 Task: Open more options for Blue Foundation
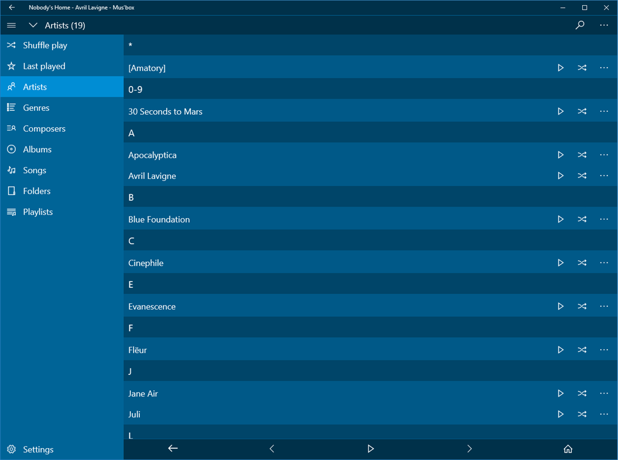[x=604, y=219]
